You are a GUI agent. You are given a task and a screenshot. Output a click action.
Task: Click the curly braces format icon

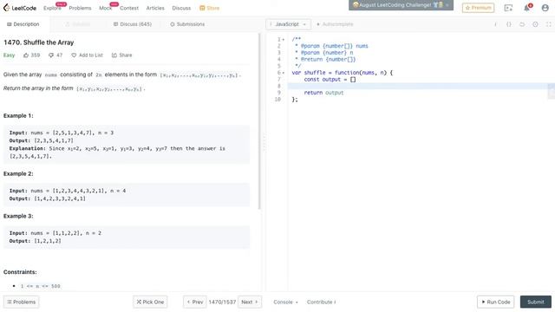pyautogui.click(x=509, y=24)
